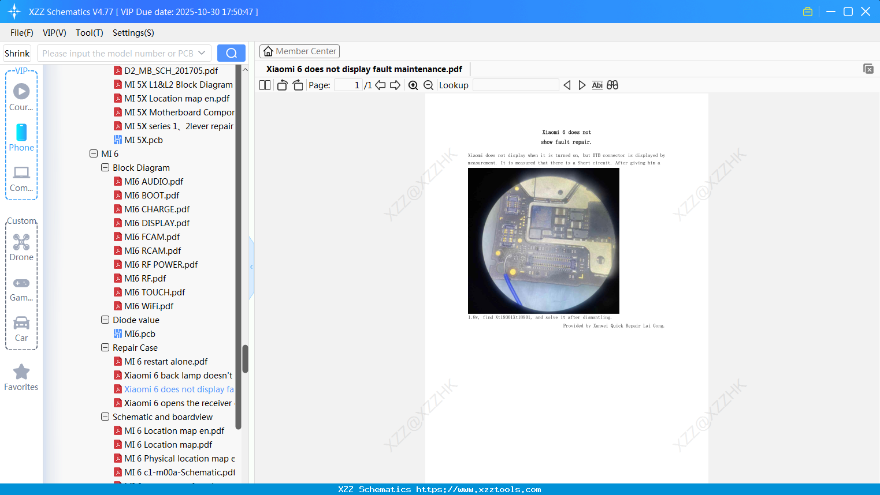This screenshot has width=880, height=495.
Task: Open the model number dropdown arrow
Action: coord(202,53)
